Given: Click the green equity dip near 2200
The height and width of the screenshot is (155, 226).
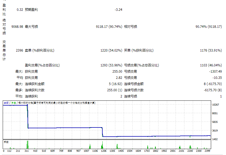Looking at the screenshot, I should point(190,137).
